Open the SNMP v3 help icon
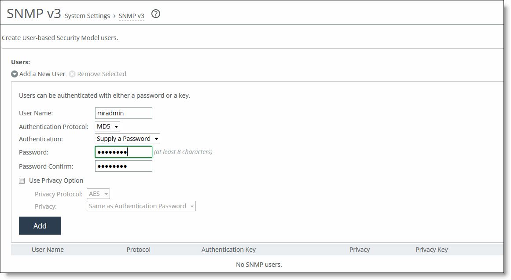Screen dimensions: 511x280 click(155, 14)
